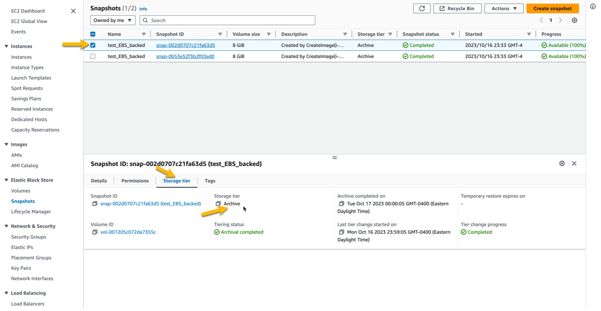Switch to the Tags tab
This screenshot has height=311, width=601.
coord(210,181)
